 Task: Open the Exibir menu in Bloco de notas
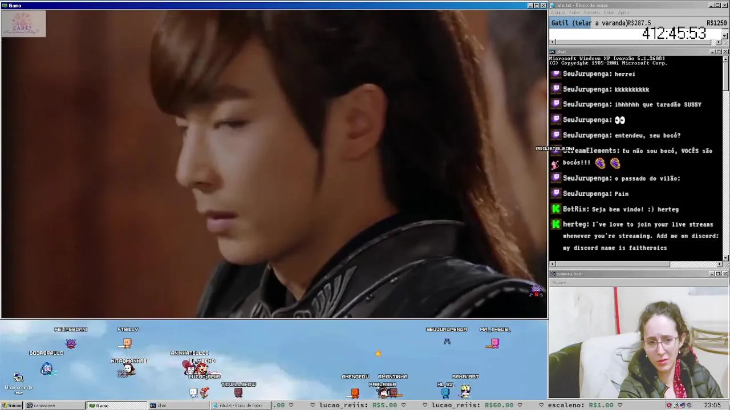609,13
